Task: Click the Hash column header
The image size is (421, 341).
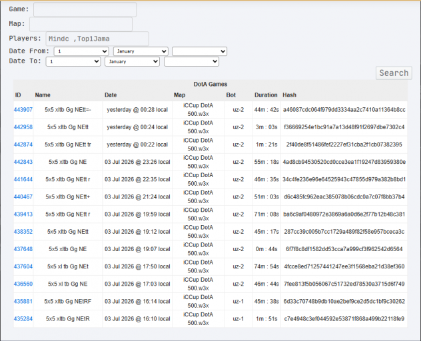Action: [289, 95]
